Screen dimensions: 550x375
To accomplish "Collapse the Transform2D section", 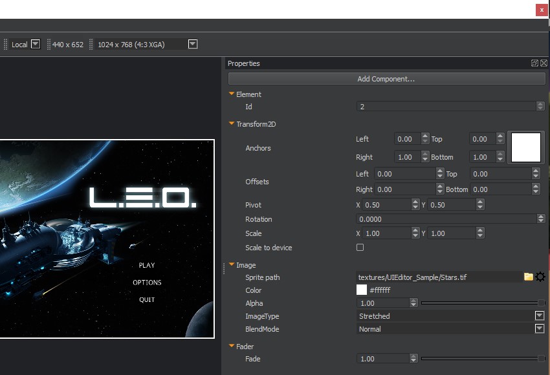I will pos(232,123).
